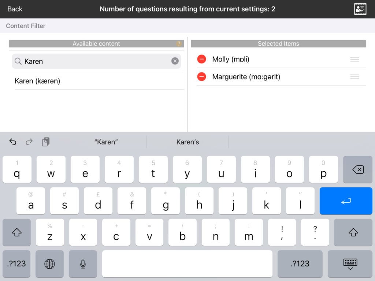Tap the x key

pyautogui.click(x=83, y=232)
